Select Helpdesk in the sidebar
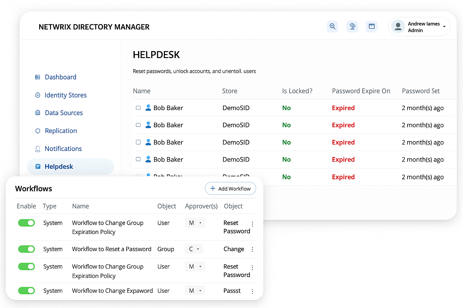The width and height of the screenshot is (463, 308). click(71, 167)
